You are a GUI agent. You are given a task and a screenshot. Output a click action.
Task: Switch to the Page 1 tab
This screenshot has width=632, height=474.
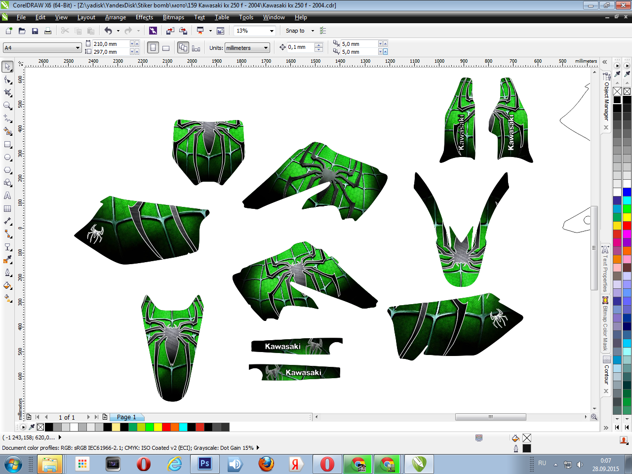[126, 417]
